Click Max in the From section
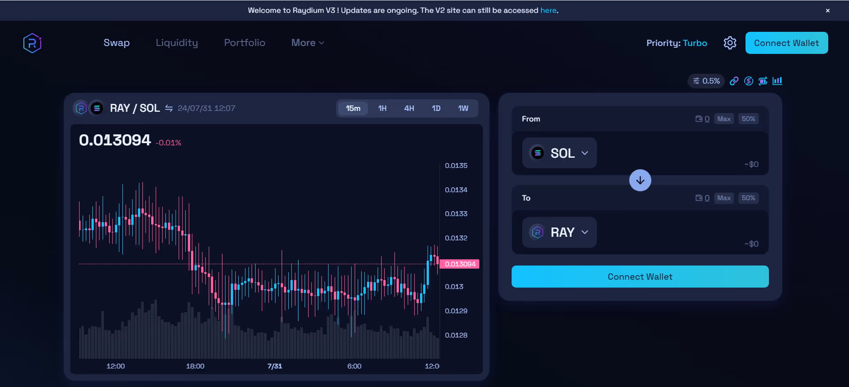The height and width of the screenshot is (387, 849). [x=724, y=119]
